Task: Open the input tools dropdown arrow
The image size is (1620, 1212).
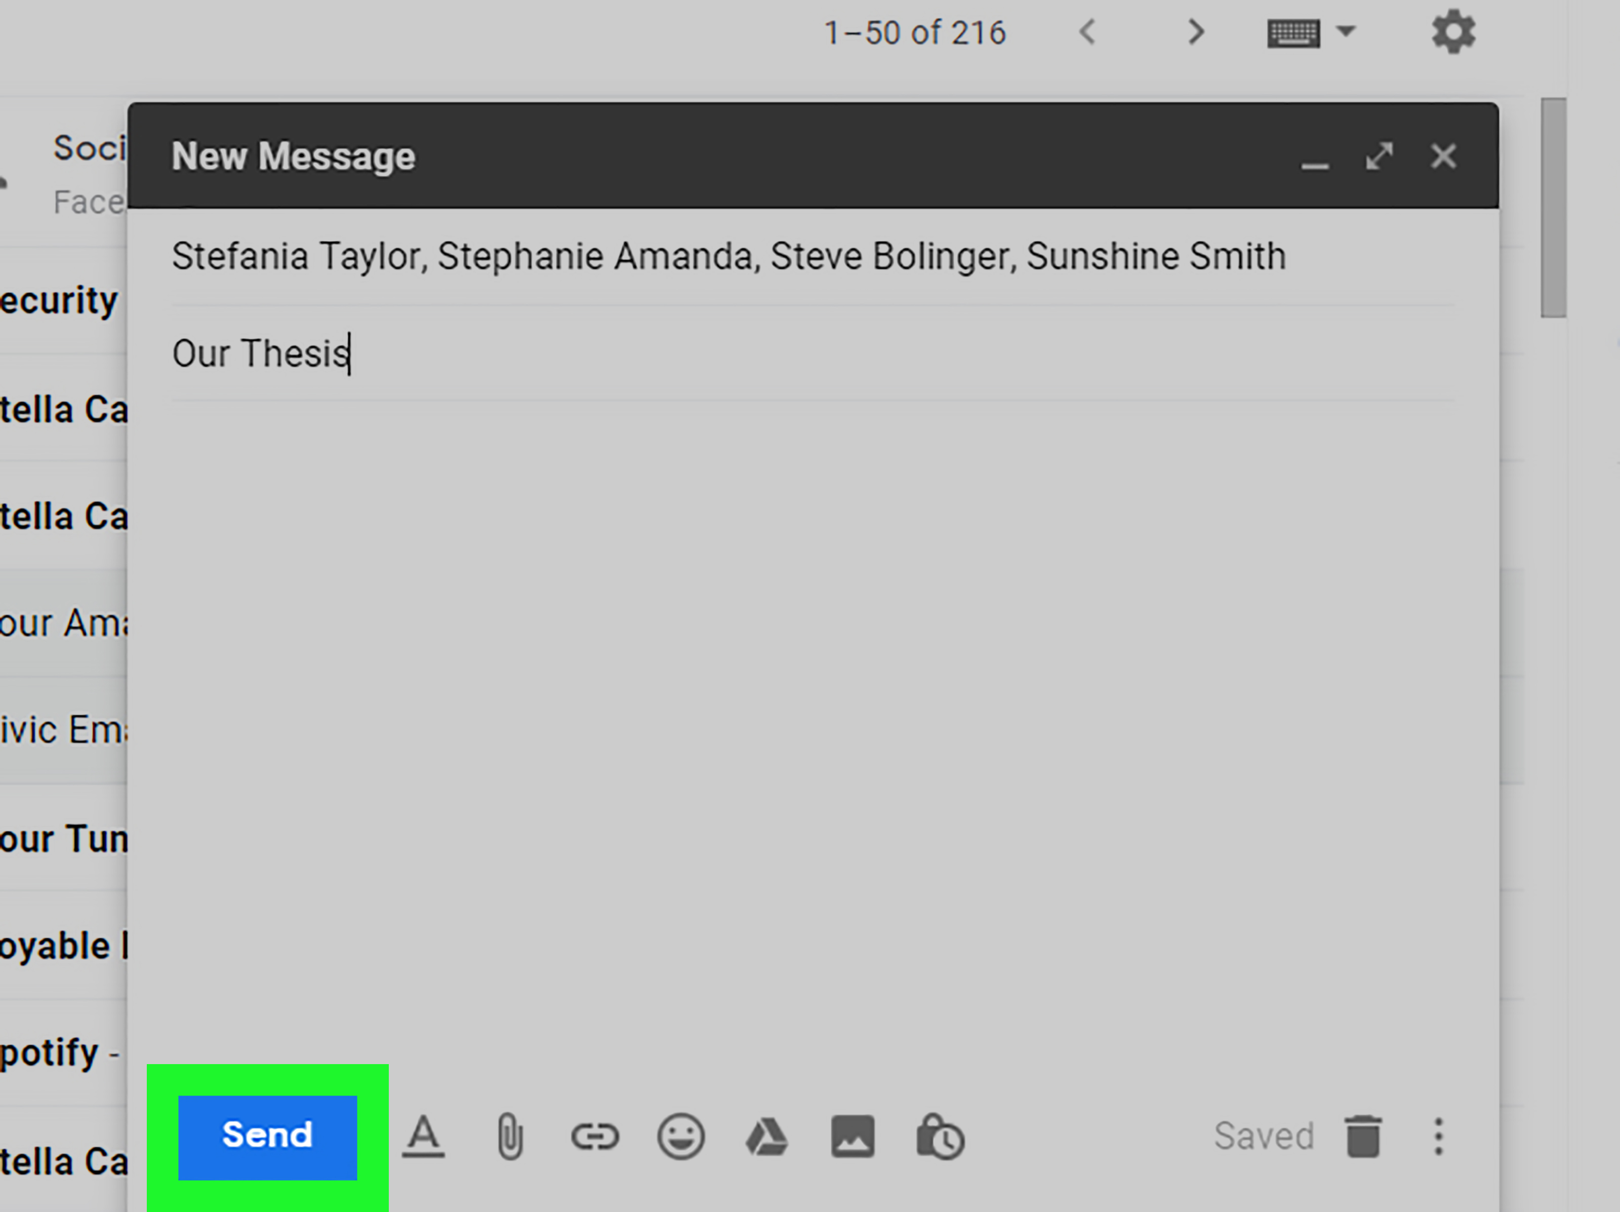Action: pos(1346,32)
